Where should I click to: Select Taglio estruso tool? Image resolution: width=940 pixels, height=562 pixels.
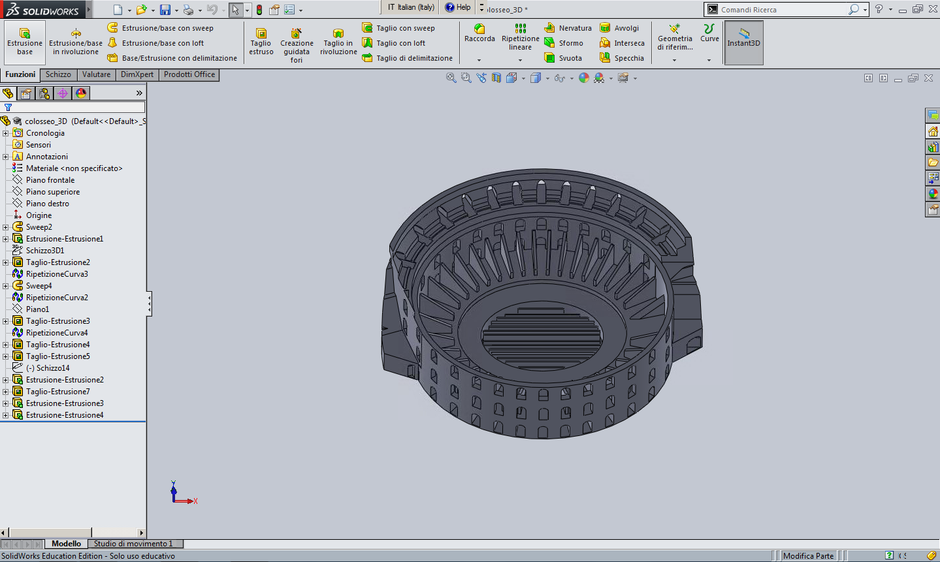(x=261, y=42)
